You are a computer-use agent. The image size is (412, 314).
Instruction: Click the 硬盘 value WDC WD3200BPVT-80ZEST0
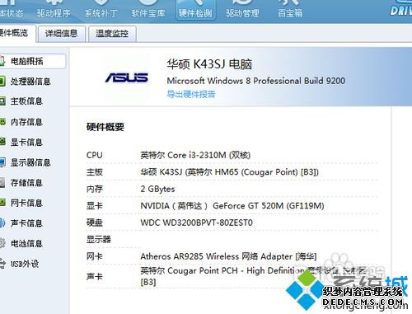pos(196,223)
